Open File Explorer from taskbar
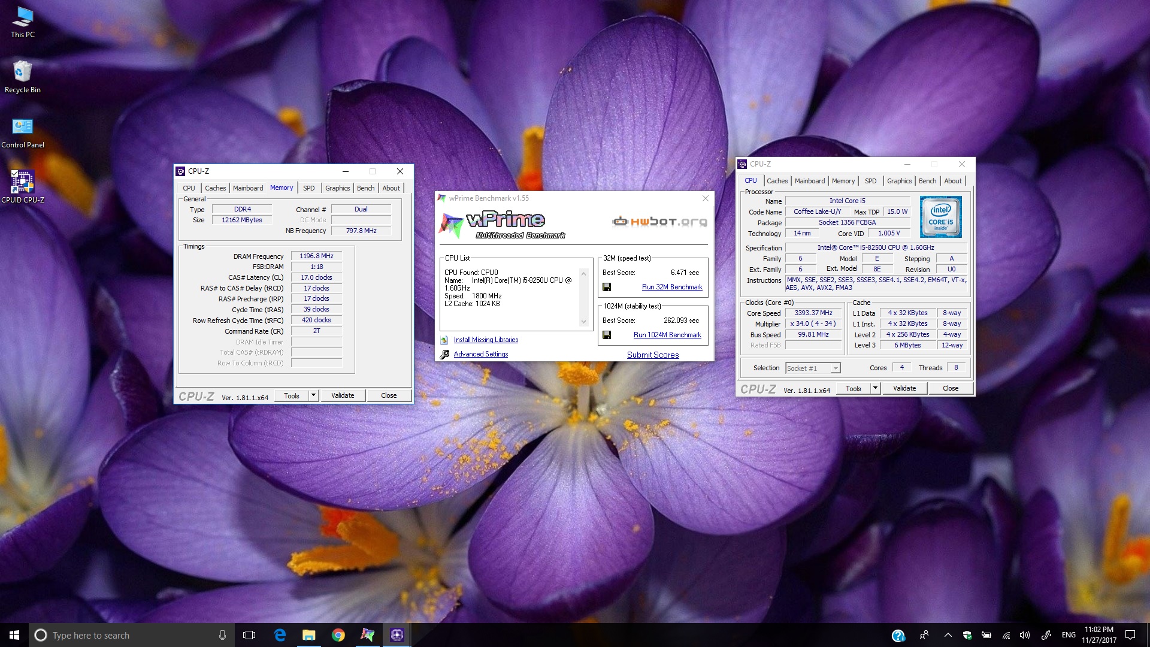Screen dimensions: 1150x647 click(309, 635)
